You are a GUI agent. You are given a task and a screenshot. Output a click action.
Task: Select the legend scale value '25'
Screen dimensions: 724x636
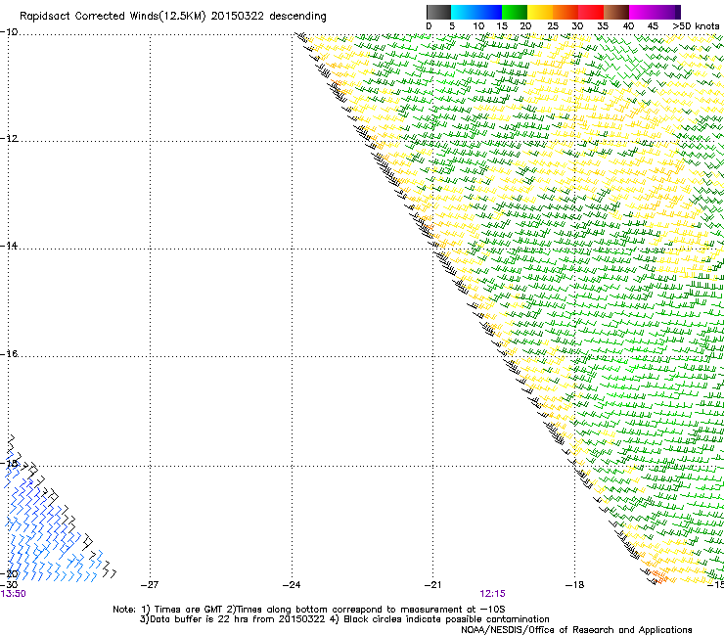[x=552, y=26]
